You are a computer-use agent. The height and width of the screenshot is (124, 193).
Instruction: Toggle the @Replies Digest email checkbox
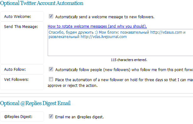pyautogui.click(x=51, y=116)
